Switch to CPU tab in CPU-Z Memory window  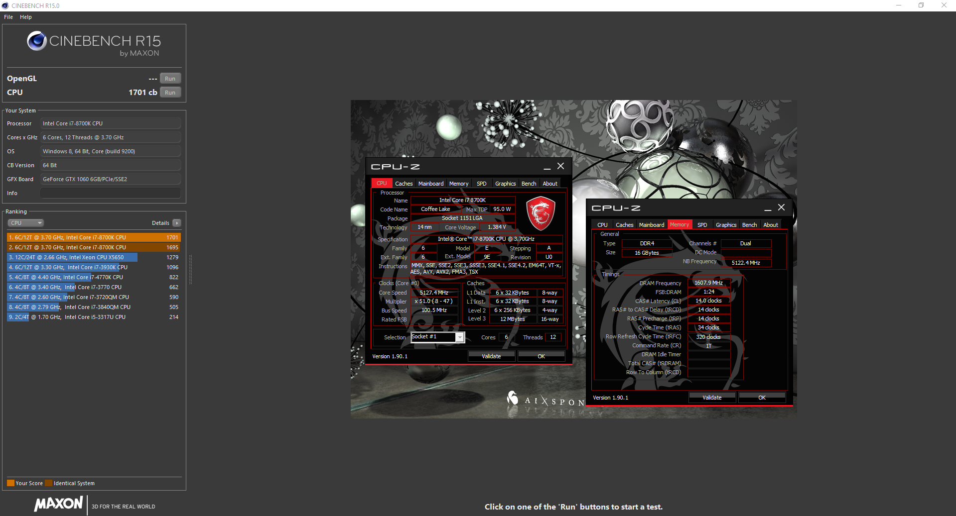[602, 225]
